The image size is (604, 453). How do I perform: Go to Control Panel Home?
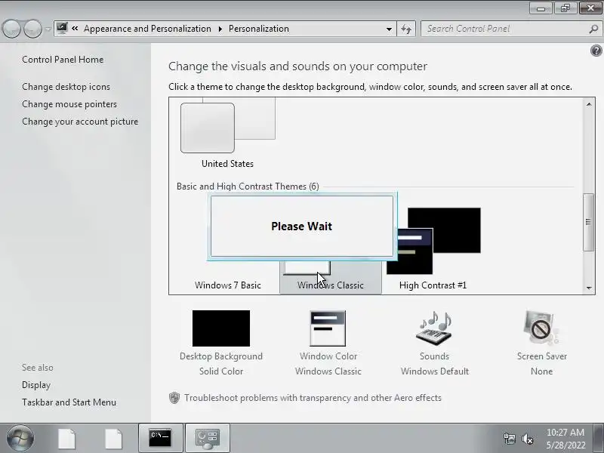(x=63, y=60)
